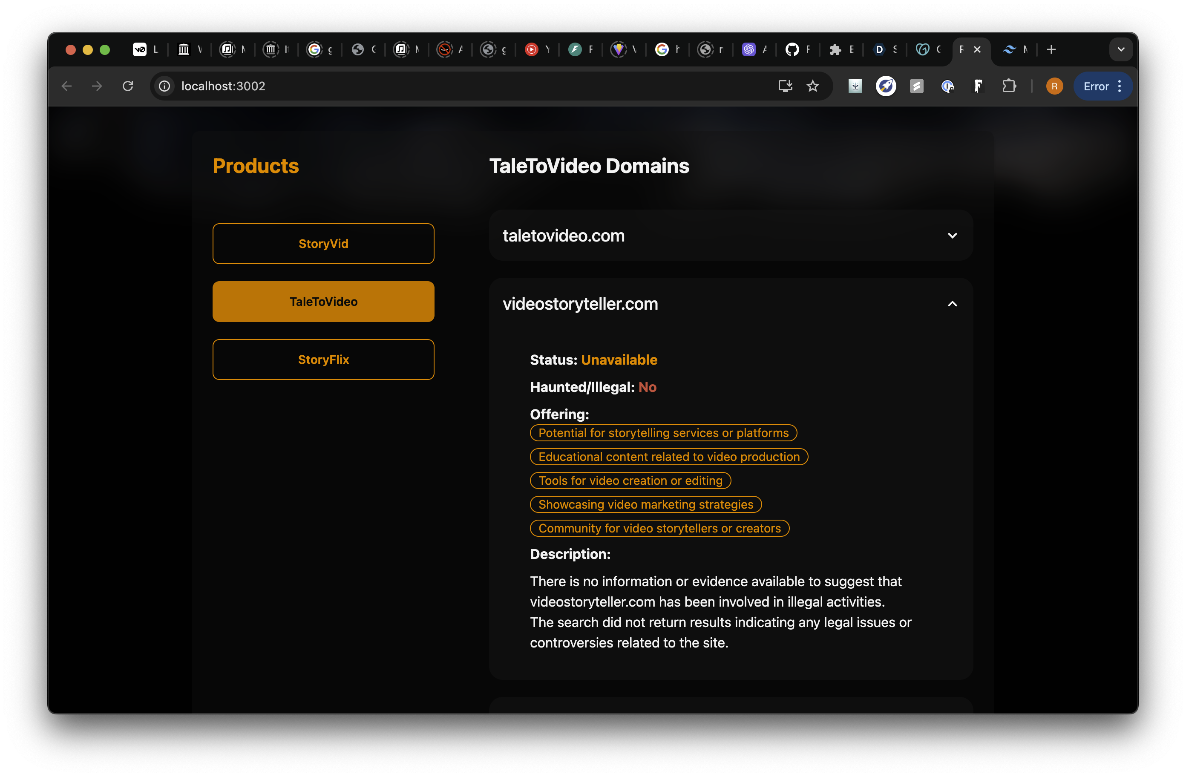The height and width of the screenshot is (777, 1186).
Task: Select the StoryFlix product button
Action: click(x=323, y=360)
